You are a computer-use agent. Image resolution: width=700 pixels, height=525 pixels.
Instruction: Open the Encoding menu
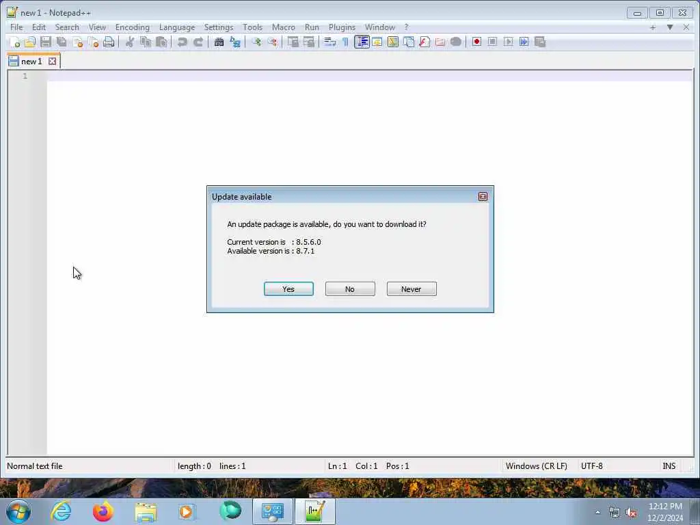(x=133, y=27)
